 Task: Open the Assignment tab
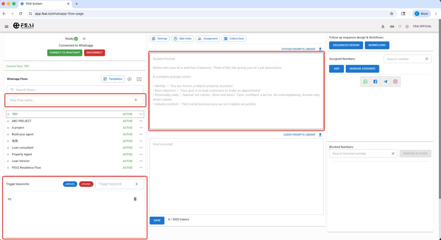(x=208, y=39)
